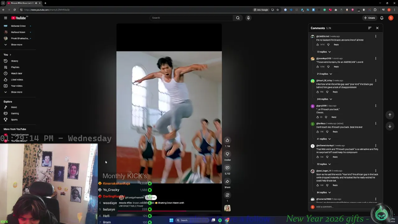Reply to @gary2300 comment
398x224 pixels.
tap(334, 117)
